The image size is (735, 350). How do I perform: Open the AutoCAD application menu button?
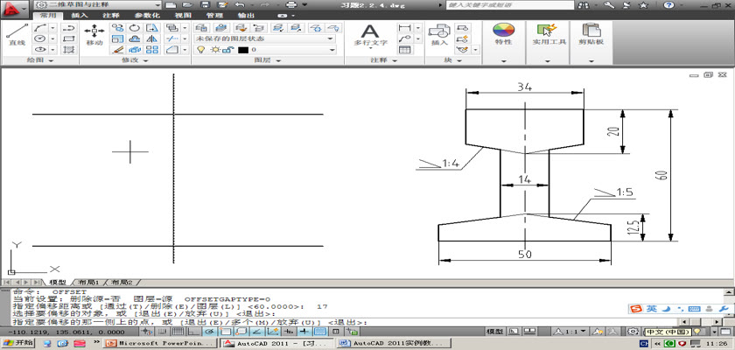[15, 8]
